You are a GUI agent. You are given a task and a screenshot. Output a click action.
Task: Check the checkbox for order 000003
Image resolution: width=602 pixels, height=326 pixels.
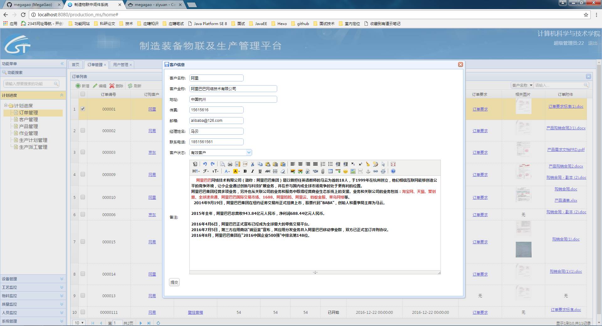click(83, 152)
